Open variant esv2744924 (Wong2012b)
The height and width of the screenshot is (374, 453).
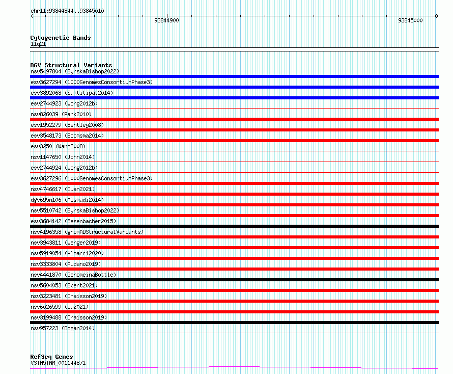click(x=64, y=168)
